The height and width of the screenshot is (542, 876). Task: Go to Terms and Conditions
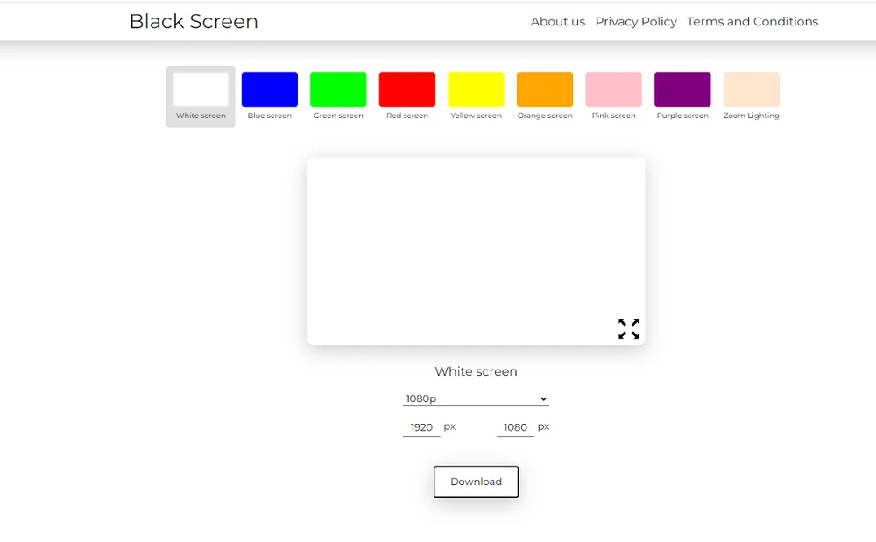coord(752,21)
